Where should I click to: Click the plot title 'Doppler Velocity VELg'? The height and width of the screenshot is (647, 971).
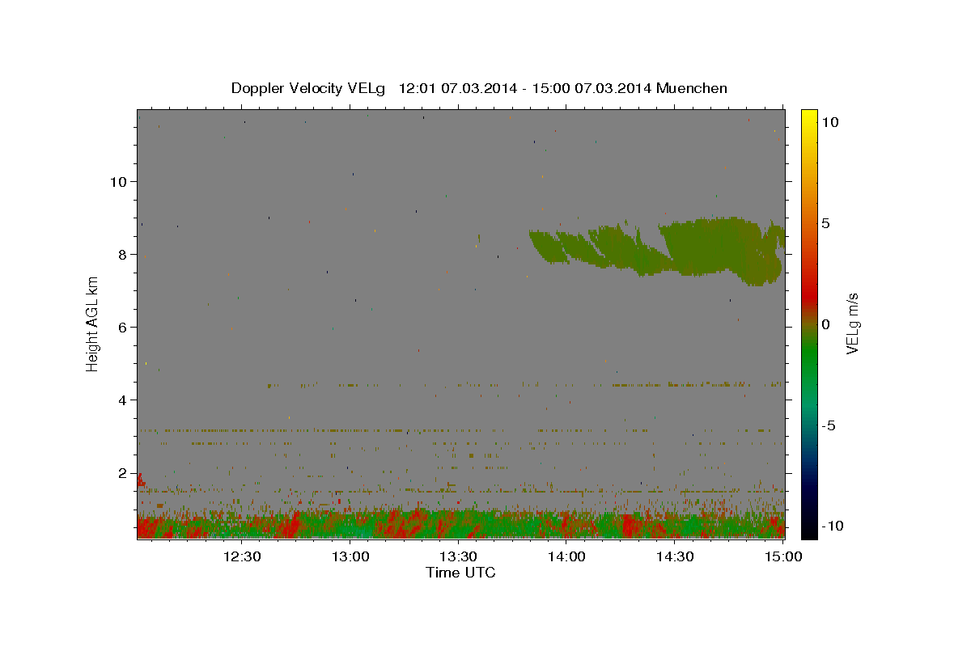[x=310, y=88]
